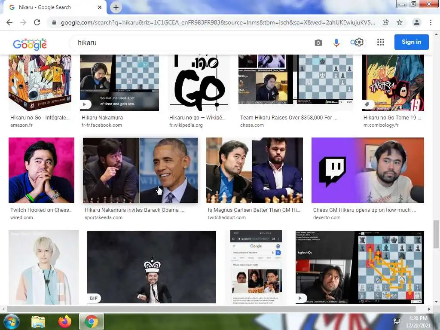Open the blonde-haired person photo thumbnail
The image size is (440, 330).
click(43, 267)
